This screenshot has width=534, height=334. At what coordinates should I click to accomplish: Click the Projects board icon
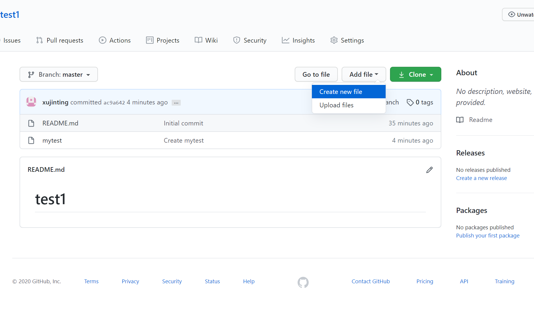[150, 40]
